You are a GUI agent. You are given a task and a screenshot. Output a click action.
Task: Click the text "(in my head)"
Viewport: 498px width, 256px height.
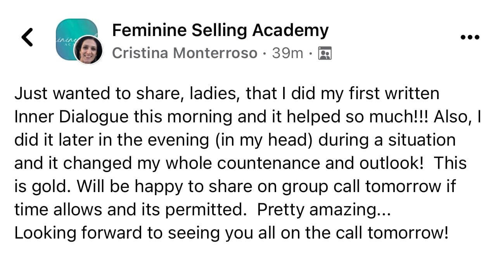click(261, 140)
